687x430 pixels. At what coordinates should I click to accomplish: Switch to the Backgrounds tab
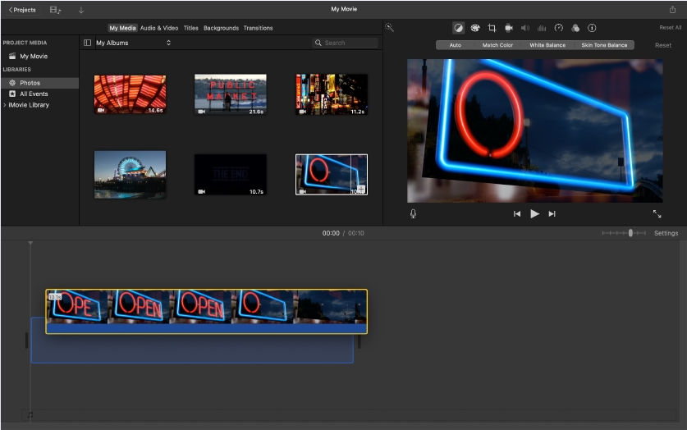[x=221, y=28]
